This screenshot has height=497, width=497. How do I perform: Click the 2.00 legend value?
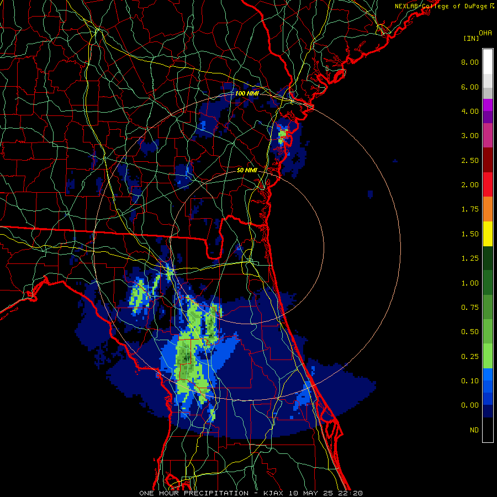[470, 185]
